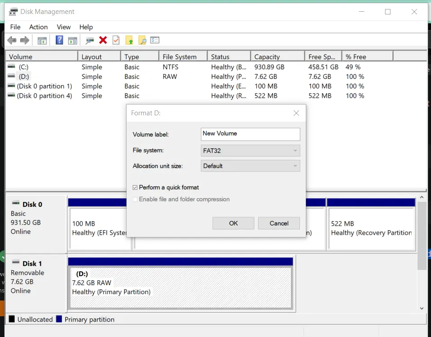
Task: Click the Back arrow in toolbar
Action: [12, 41]
